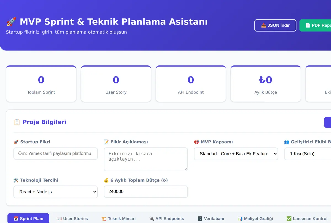The width and height of the screenshot is (331, 223).
Task: Focus the Fikir Açıklaması textarea
Action: click(x=146, y=159)
